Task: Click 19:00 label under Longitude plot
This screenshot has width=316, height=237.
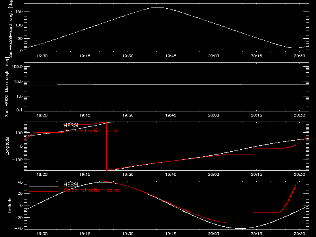Action: click(42, 174)
